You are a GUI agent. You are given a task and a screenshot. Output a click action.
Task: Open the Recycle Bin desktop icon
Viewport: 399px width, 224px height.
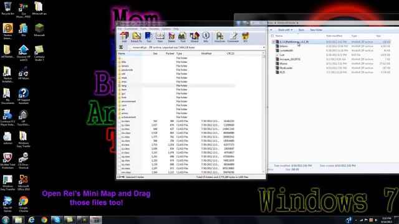pyautogui.click(x=7, y=8)
